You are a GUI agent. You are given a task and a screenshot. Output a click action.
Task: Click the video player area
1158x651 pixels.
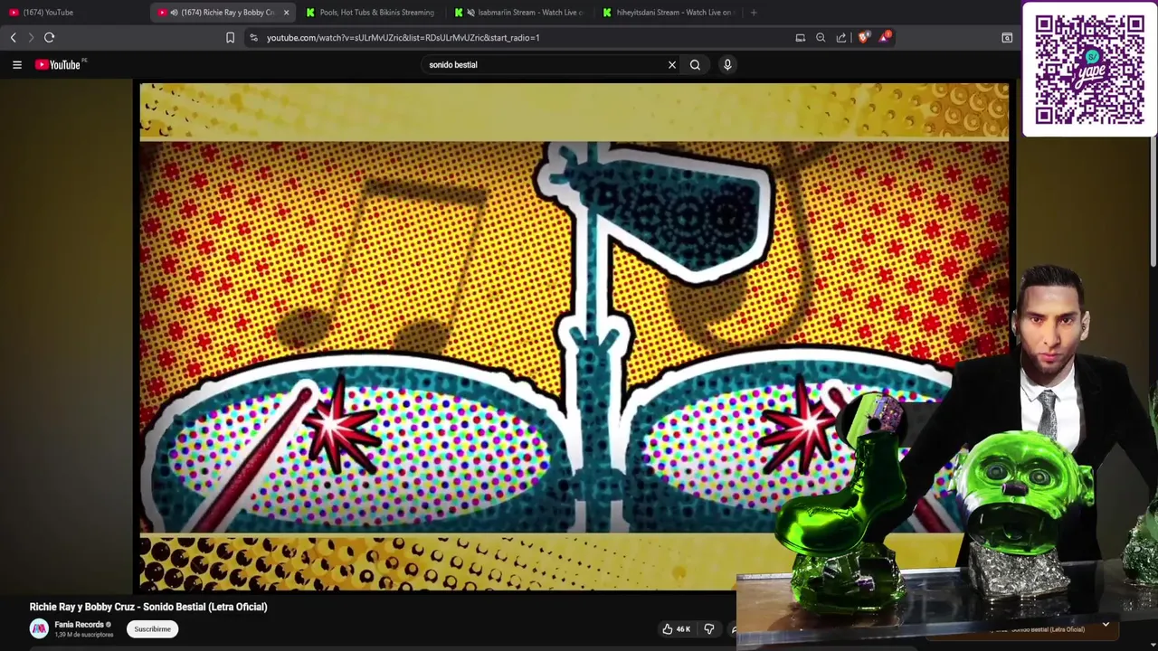tap(574, 336)
